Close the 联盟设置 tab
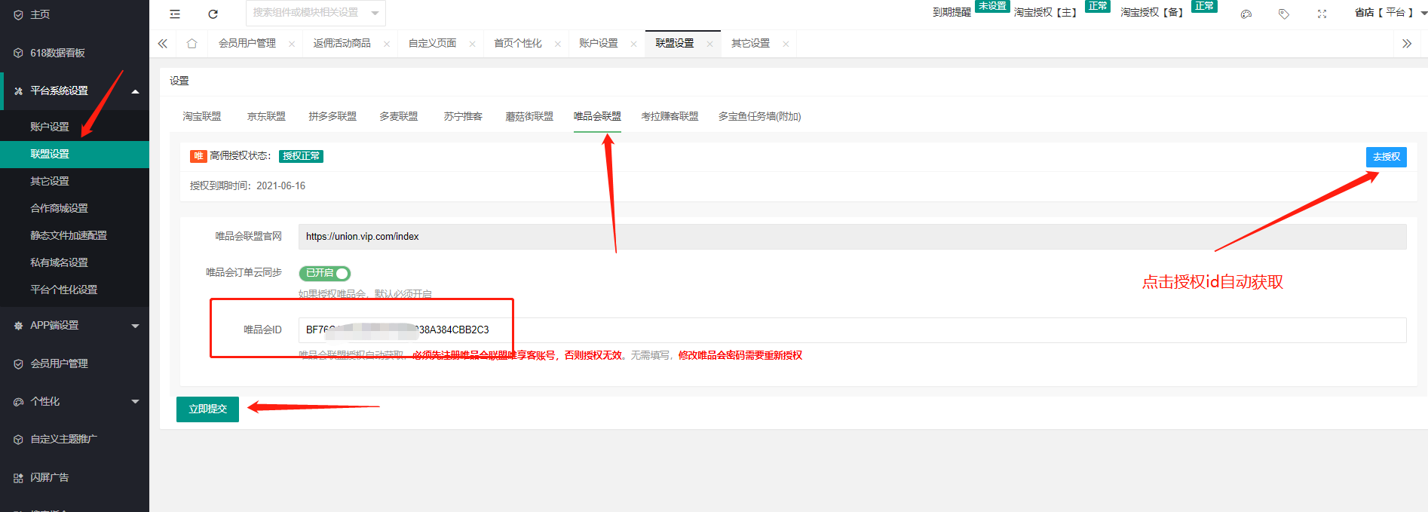Viewport: 1428px width, 512px height. click(709, 44)
